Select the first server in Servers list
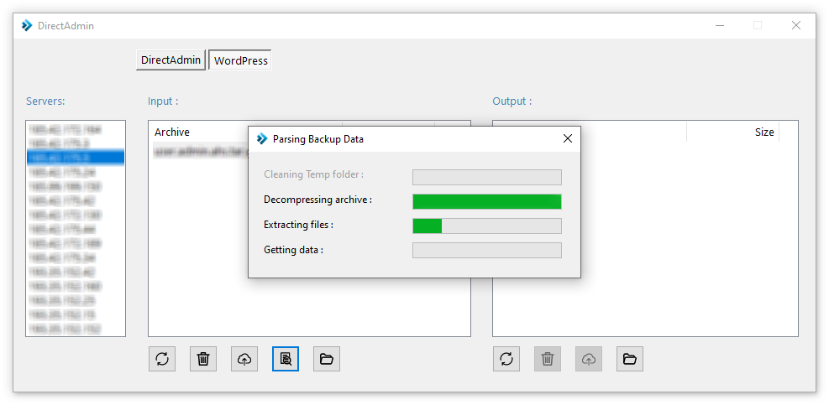Image resolution: width=829 pixels, height=405 pixels. [76, 129]
